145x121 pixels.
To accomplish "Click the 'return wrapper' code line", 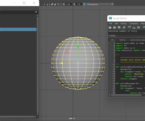I will click(x=128, y=79).
